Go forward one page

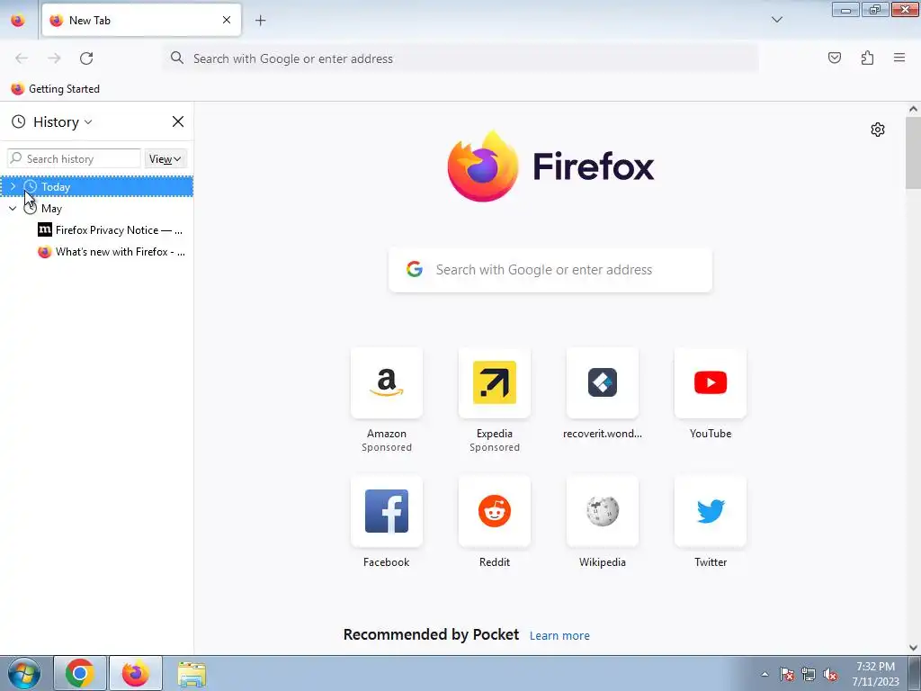pyautogui.click(x=54, y=58)
